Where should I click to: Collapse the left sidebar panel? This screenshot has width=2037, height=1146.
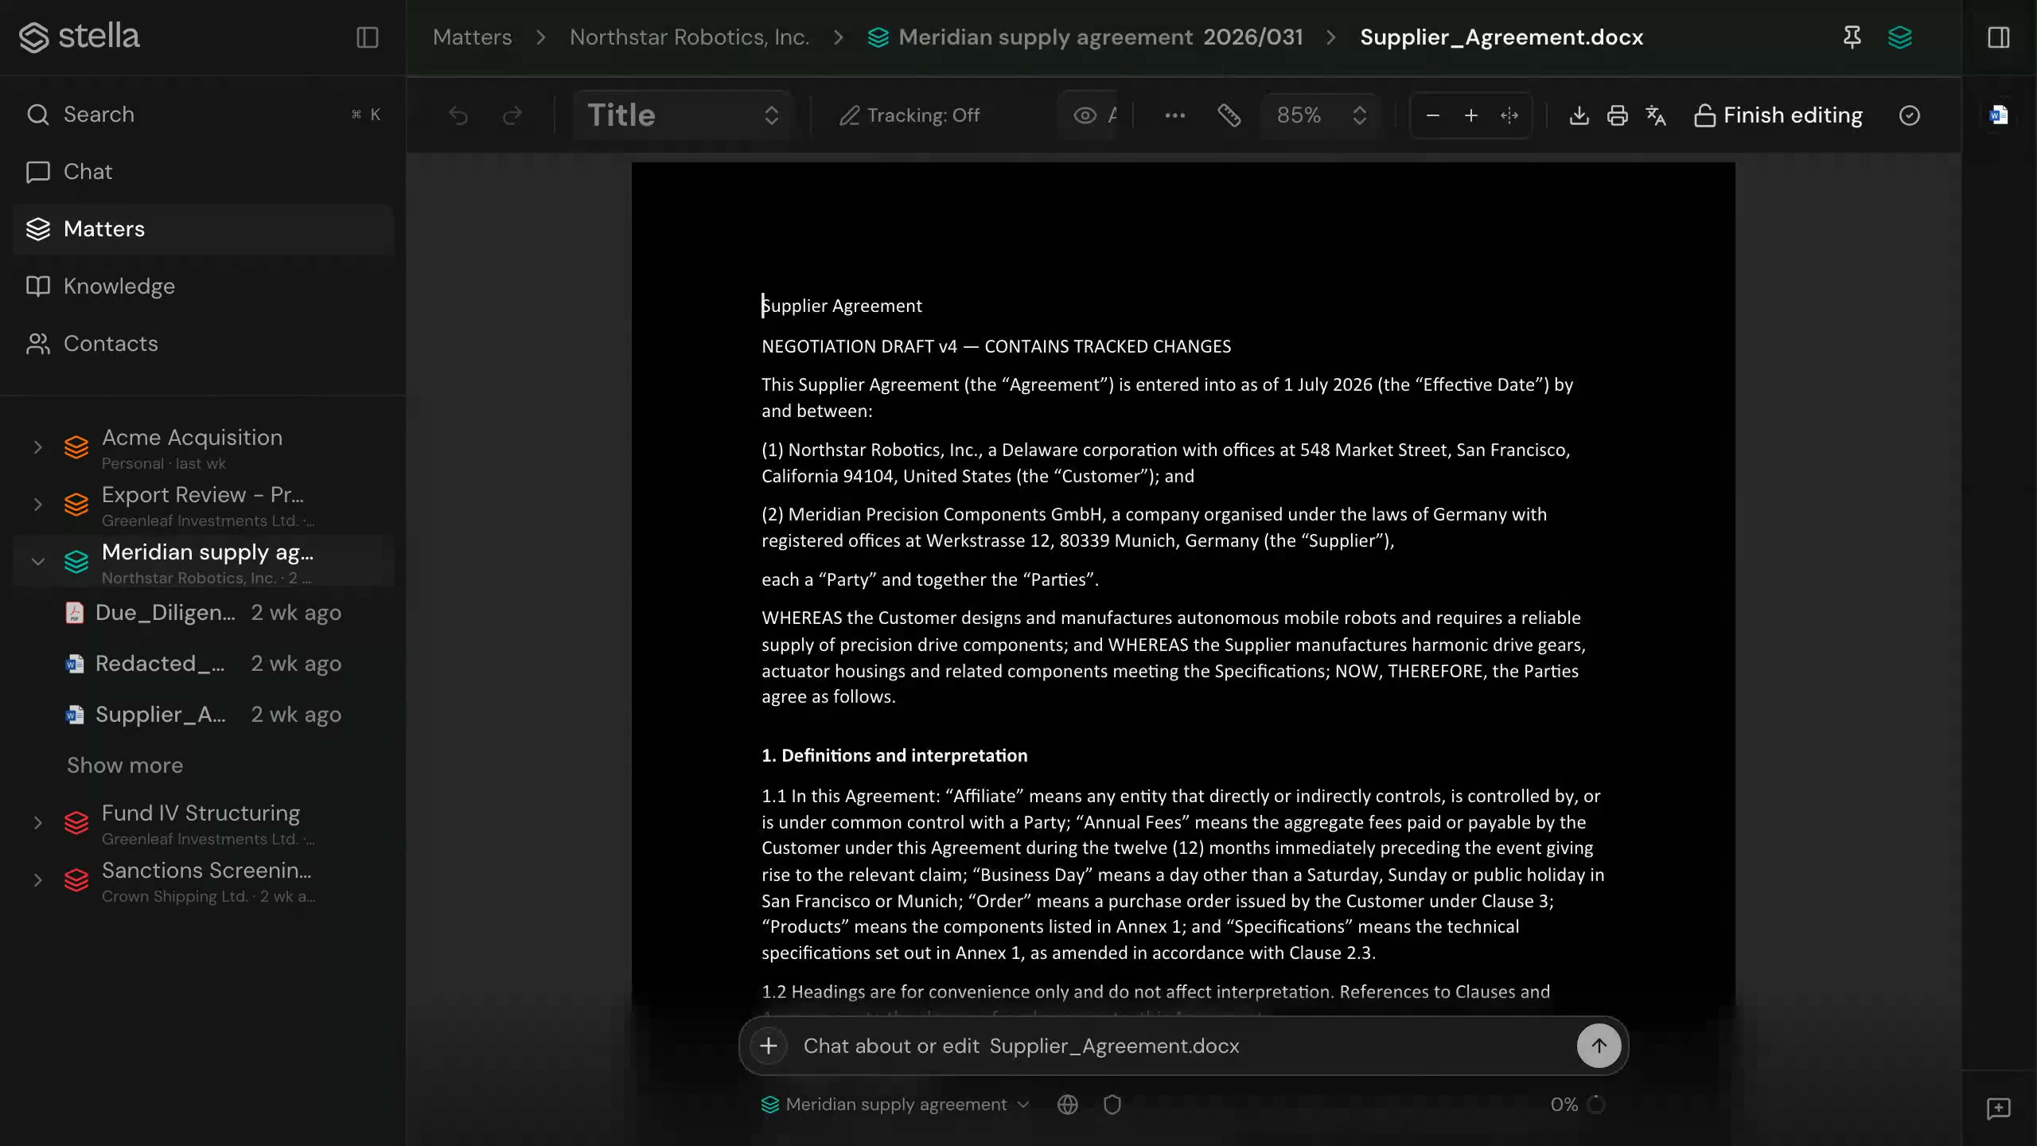(367, 37)
